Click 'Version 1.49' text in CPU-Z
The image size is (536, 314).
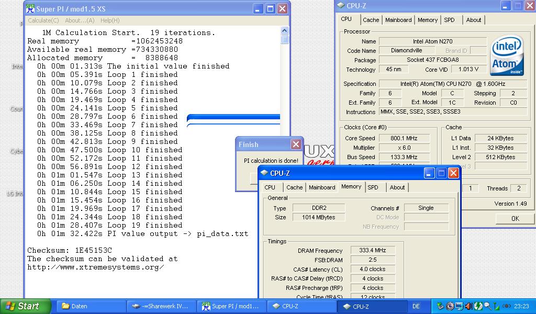(x=510, y=204)
